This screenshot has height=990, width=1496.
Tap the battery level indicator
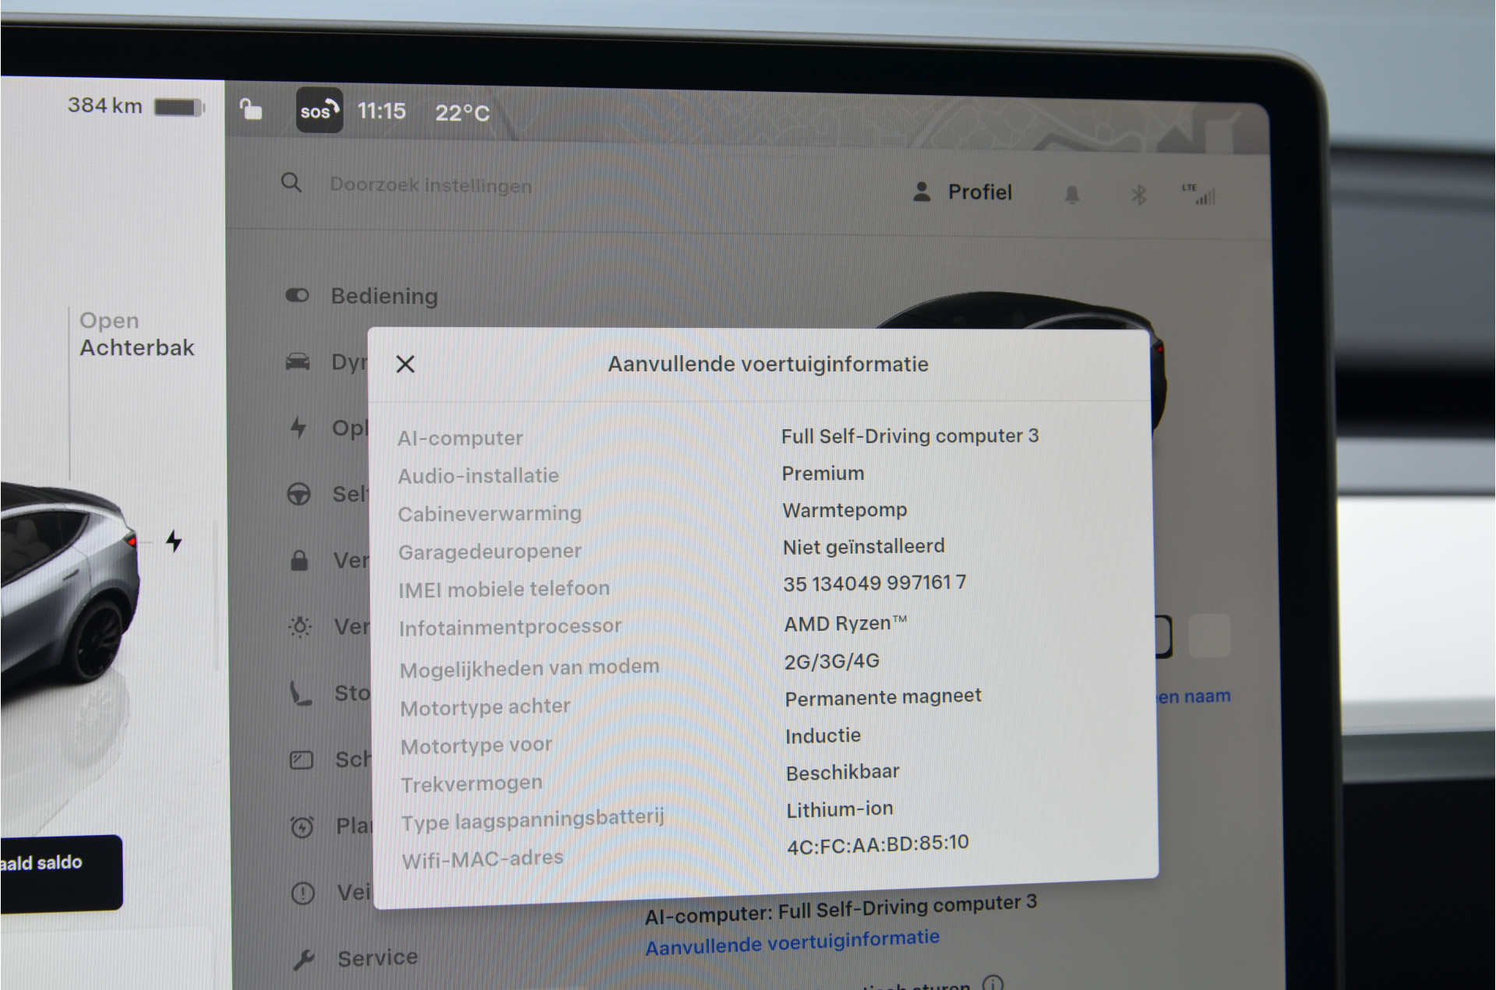pos(179,107)
